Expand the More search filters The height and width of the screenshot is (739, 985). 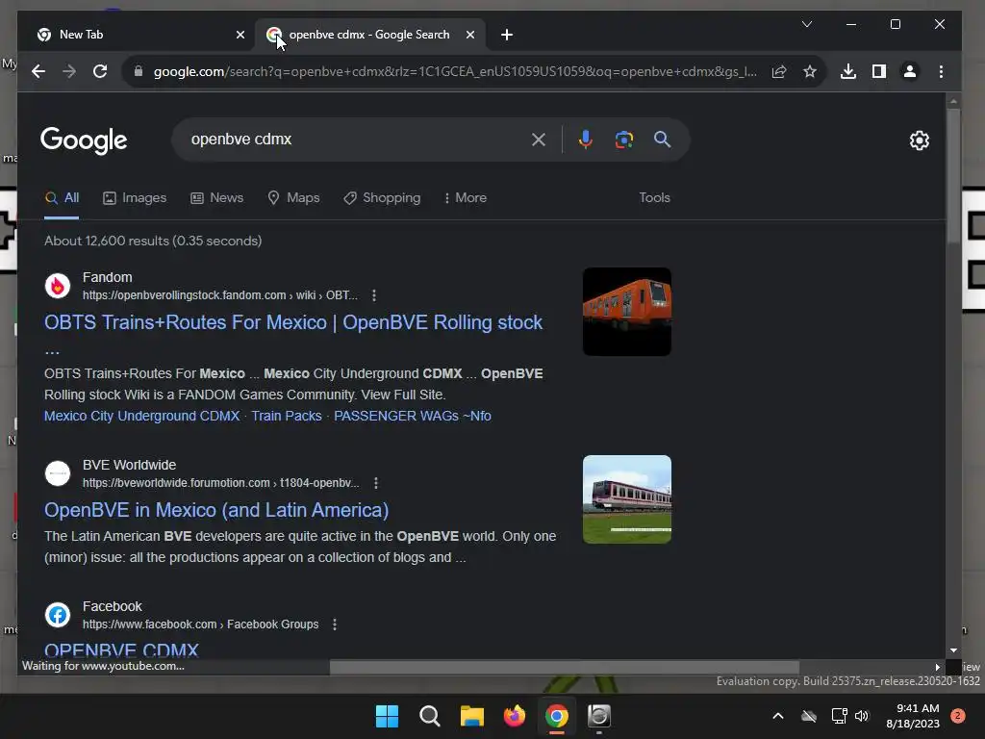click(x=466, y=198)
